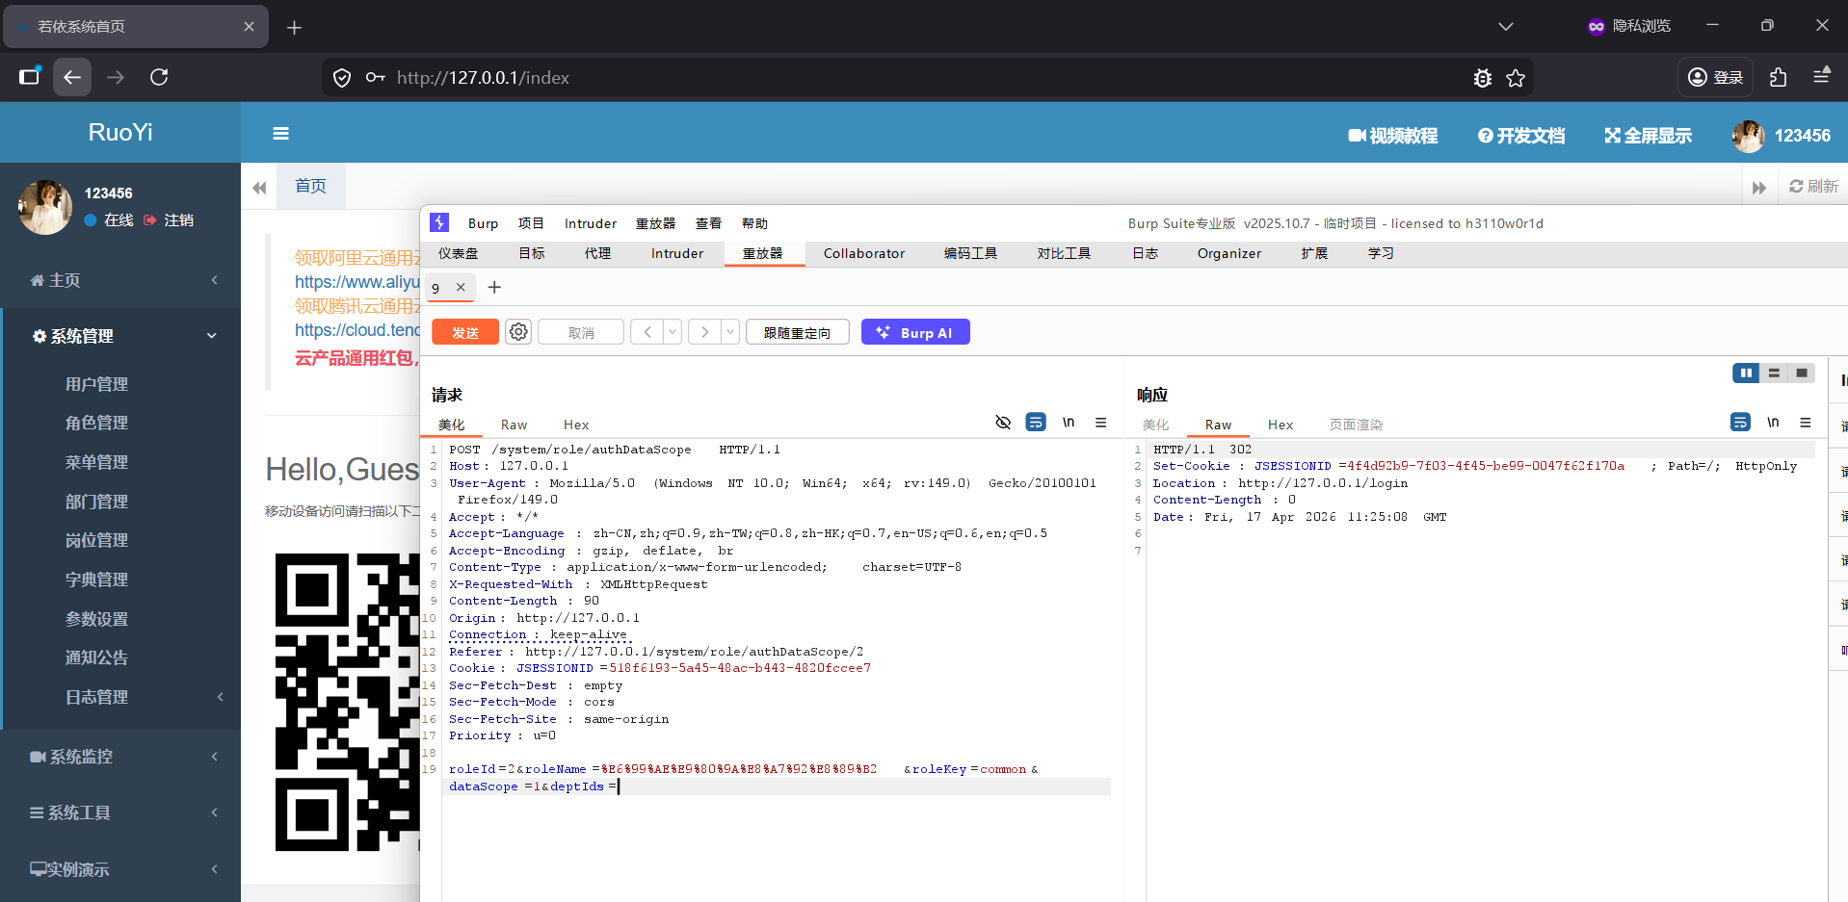
Task: Open response 页面渲染 render tab
Action: pos(1356,425)
